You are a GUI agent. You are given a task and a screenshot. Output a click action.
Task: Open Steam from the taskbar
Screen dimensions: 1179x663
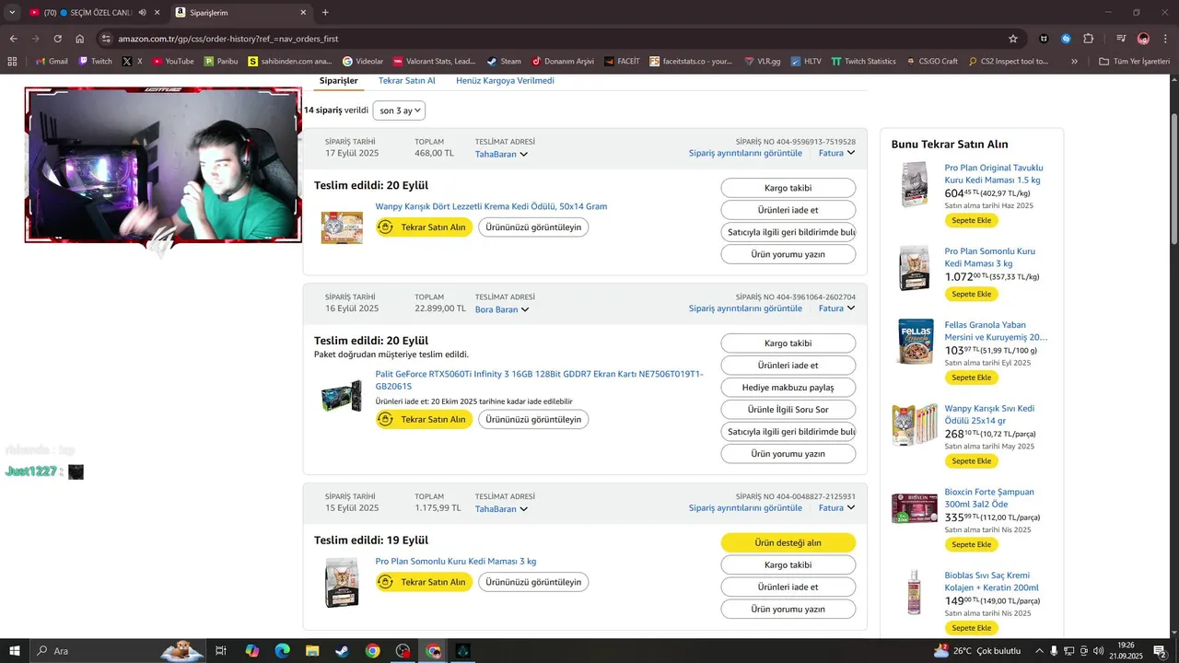[342, 651]
